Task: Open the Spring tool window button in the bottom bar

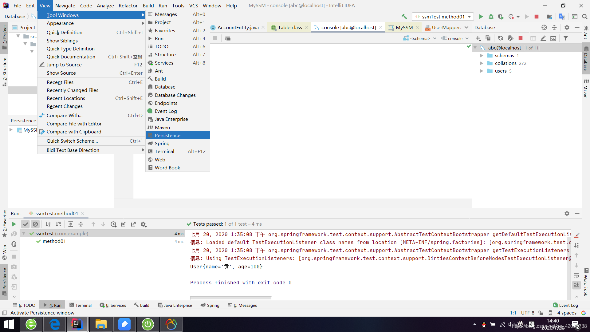Action: [x=210, y=305]
